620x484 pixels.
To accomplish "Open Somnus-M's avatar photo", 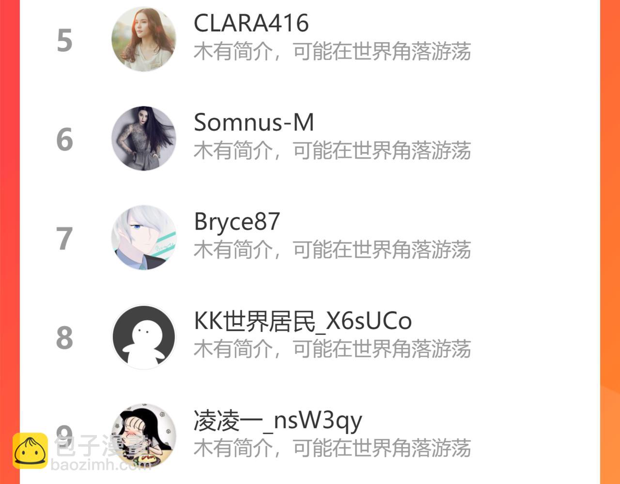I will pyautogui.click(x=144, y=139).
